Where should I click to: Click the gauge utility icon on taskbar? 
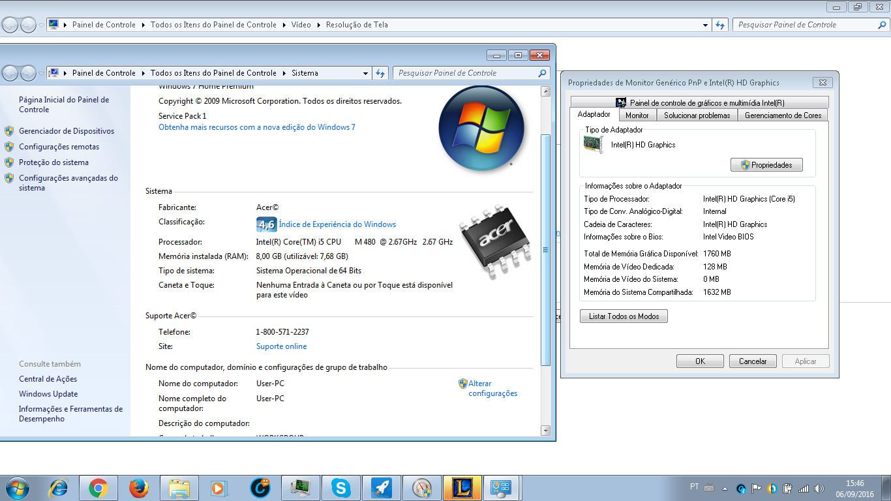click(x=421, y=488)
